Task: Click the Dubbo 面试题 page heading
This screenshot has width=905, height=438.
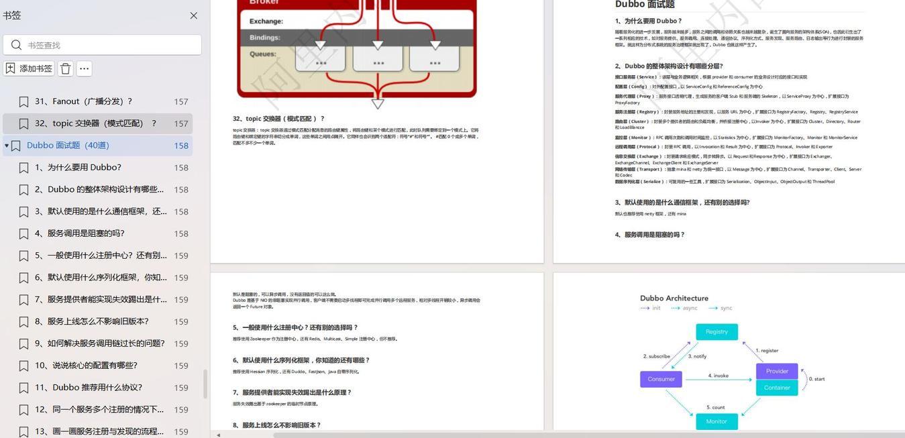Action: (645, 5)
